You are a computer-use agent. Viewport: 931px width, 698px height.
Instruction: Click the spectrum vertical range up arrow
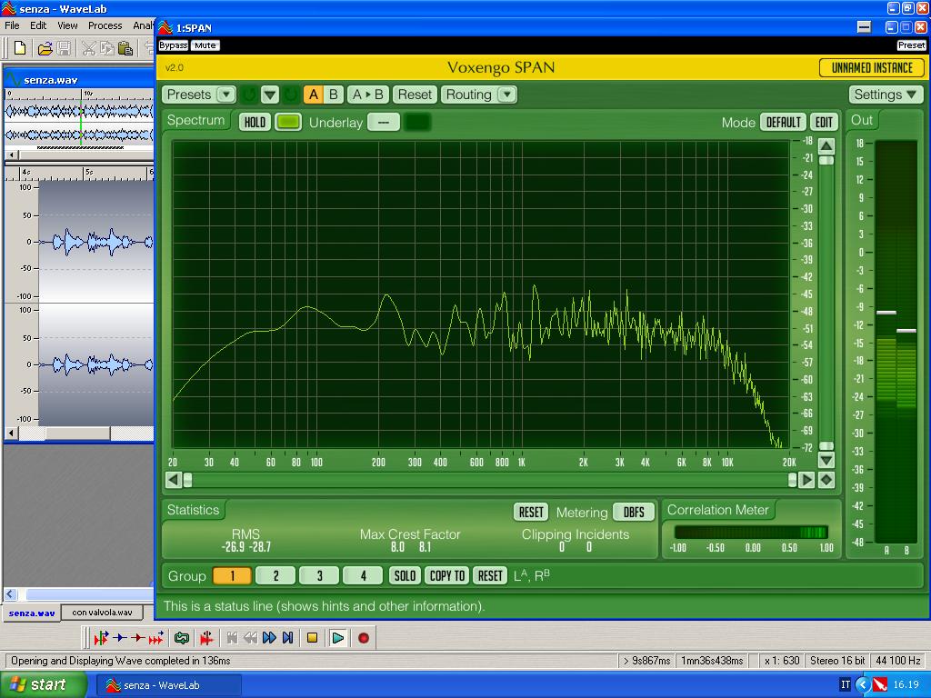826,146
